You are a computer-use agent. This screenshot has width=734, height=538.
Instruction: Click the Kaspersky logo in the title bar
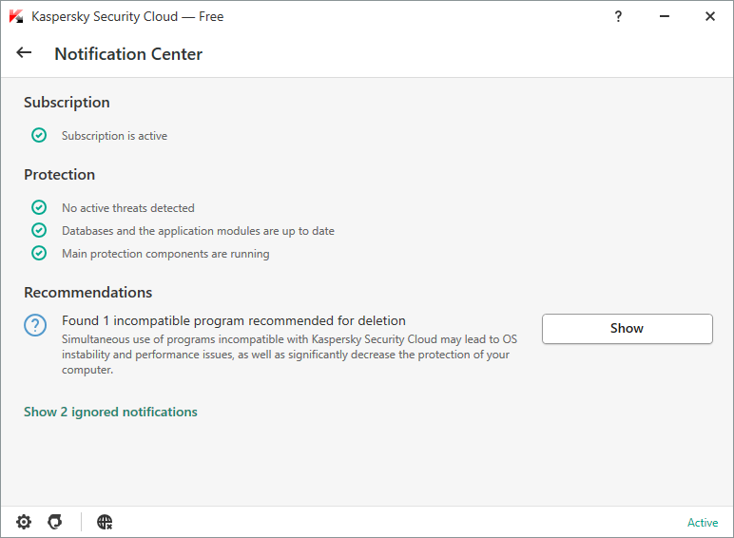[x=16, y=16]
